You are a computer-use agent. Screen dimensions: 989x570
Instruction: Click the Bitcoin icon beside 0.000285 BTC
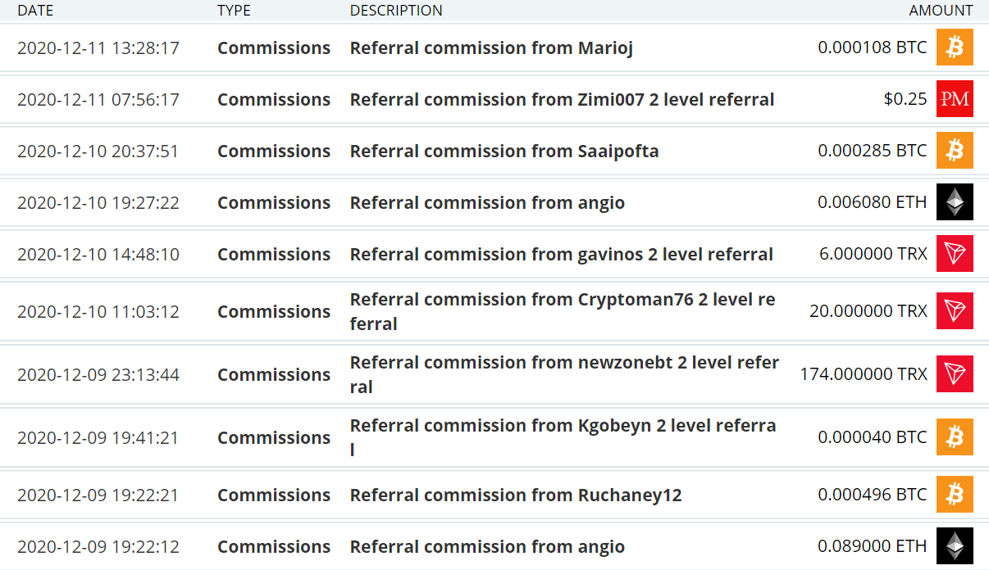click(955, 151)
